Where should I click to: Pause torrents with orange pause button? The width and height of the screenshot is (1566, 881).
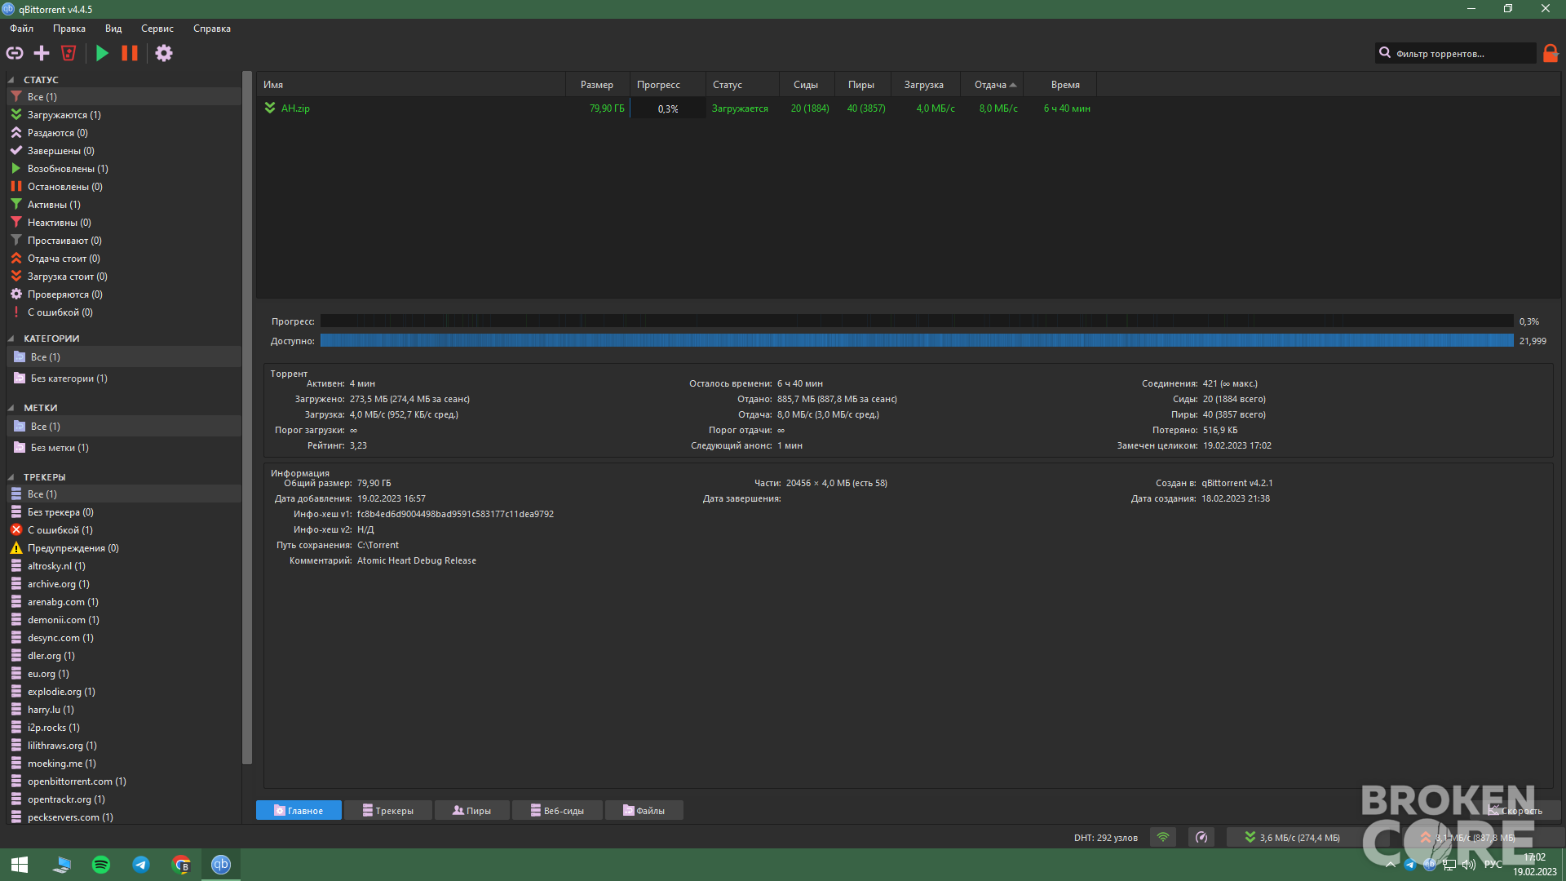[130, 53]
